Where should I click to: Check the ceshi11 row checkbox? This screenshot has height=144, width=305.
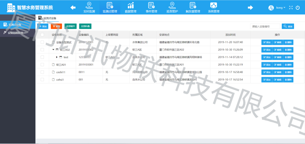(x=42, y=72)
